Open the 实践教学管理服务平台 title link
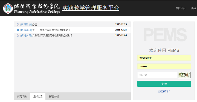Viewport: 197px width, 102px height. coord(91,8)
